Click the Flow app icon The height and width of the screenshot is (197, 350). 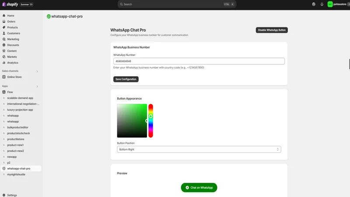click(x=4, y=92)
